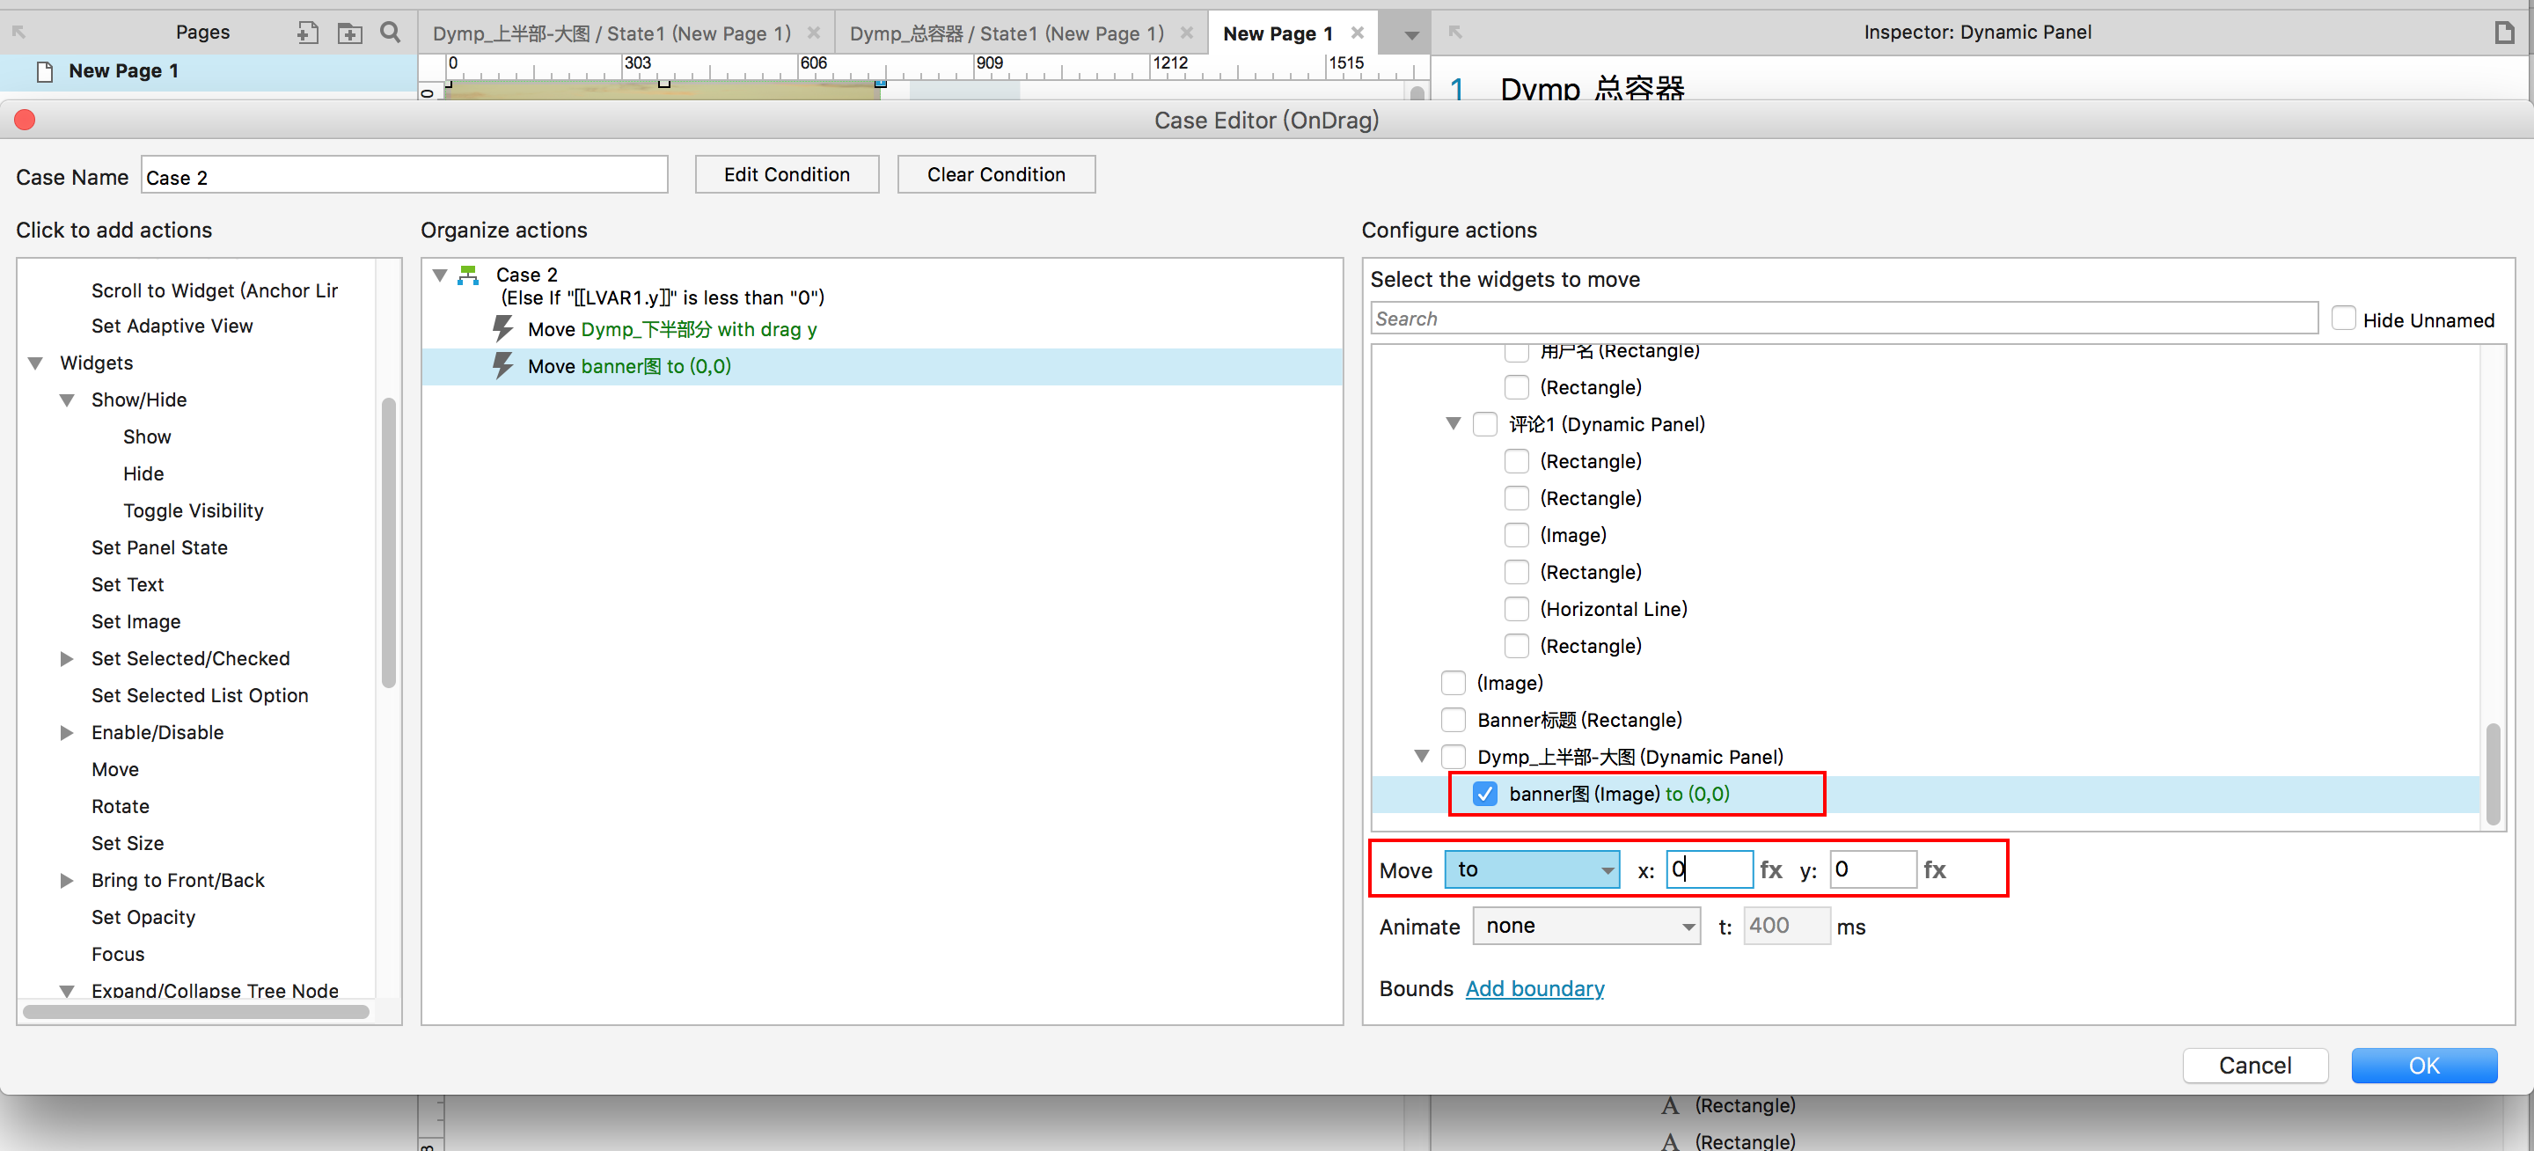Click the Add Page icon in Pages panel
This screenshot has height=1151, width=2534.
tap(307, 33)
